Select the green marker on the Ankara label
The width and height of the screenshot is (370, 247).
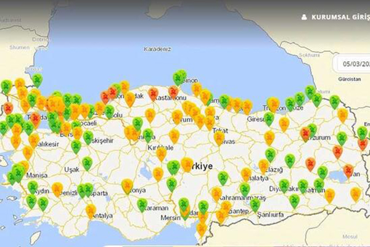148,135
